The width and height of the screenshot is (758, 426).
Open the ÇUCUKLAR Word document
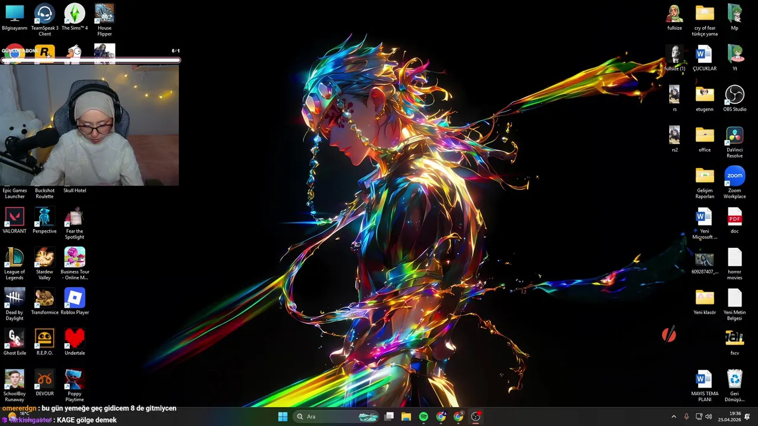point(705,57)
